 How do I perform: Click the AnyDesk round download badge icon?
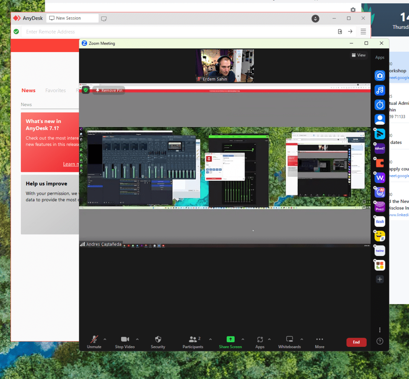coord(315,18)
